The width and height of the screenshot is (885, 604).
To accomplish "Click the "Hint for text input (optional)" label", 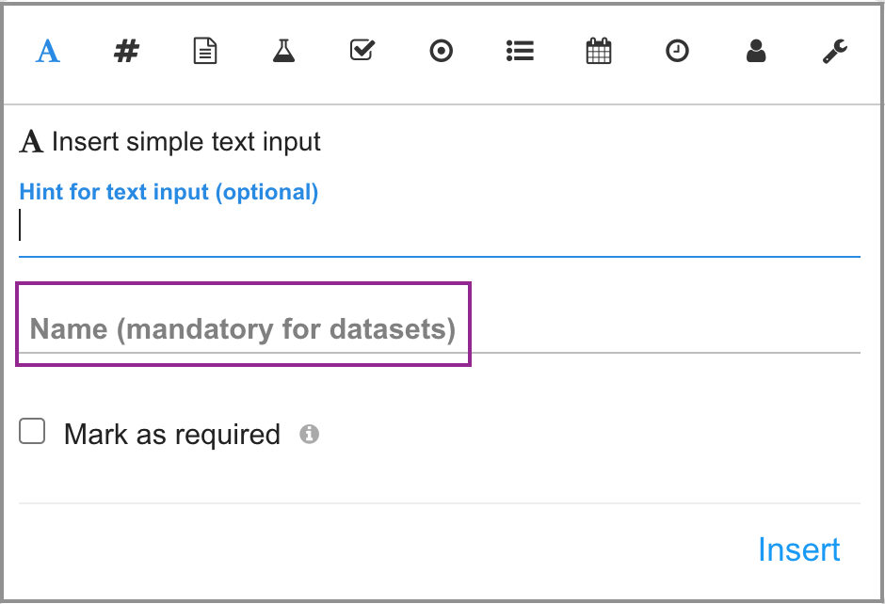I will [169, 193].
